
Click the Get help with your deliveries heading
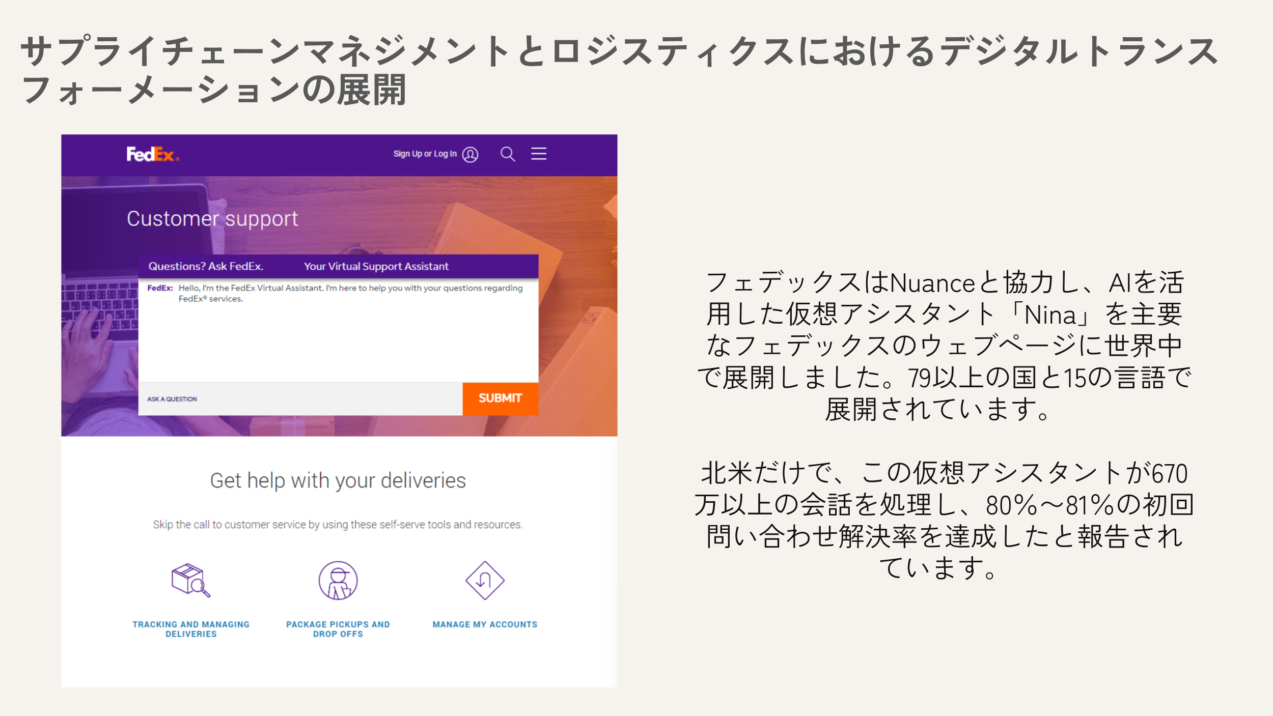(x=338, y=480)
